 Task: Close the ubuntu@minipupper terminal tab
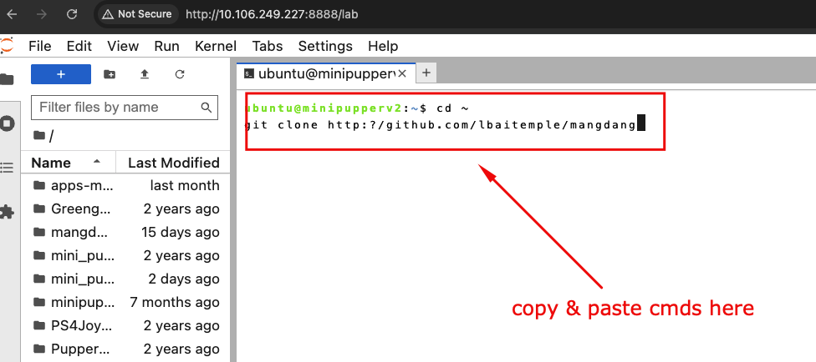click(402, 73)
